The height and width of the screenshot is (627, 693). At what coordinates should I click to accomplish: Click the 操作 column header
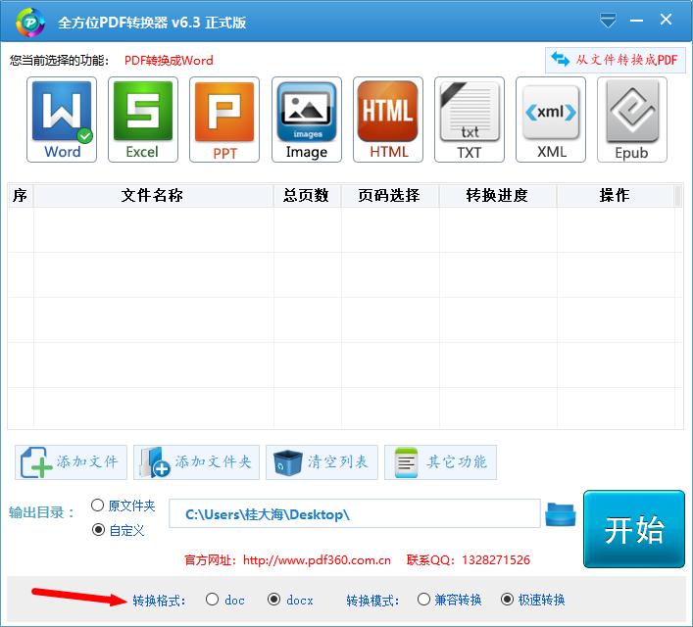[615, 195]
